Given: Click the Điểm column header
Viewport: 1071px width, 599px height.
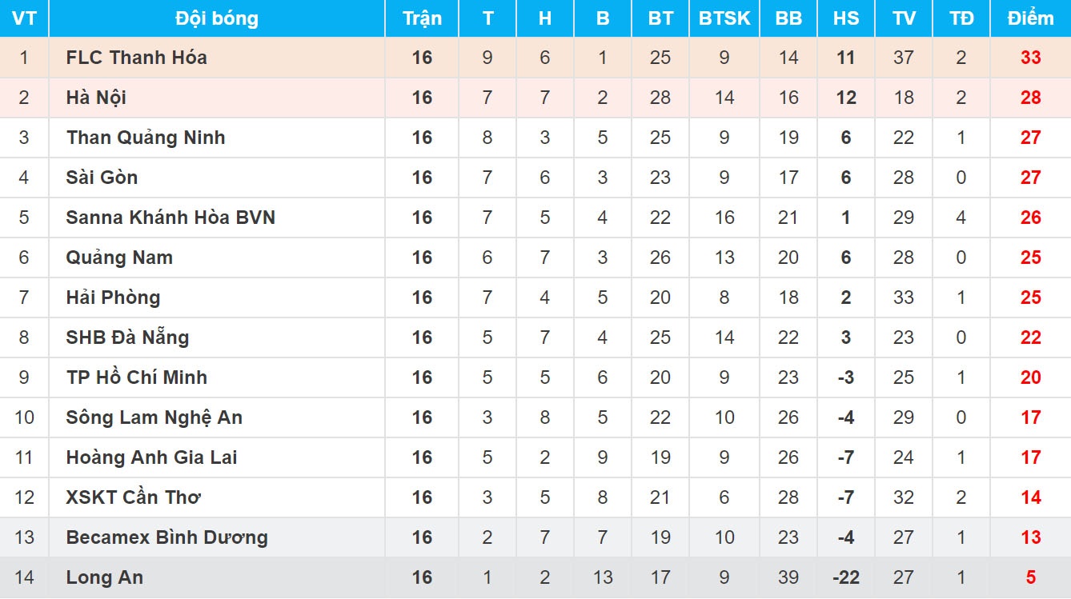Looking at the screenshot, I should click(x=1030, y=18).
